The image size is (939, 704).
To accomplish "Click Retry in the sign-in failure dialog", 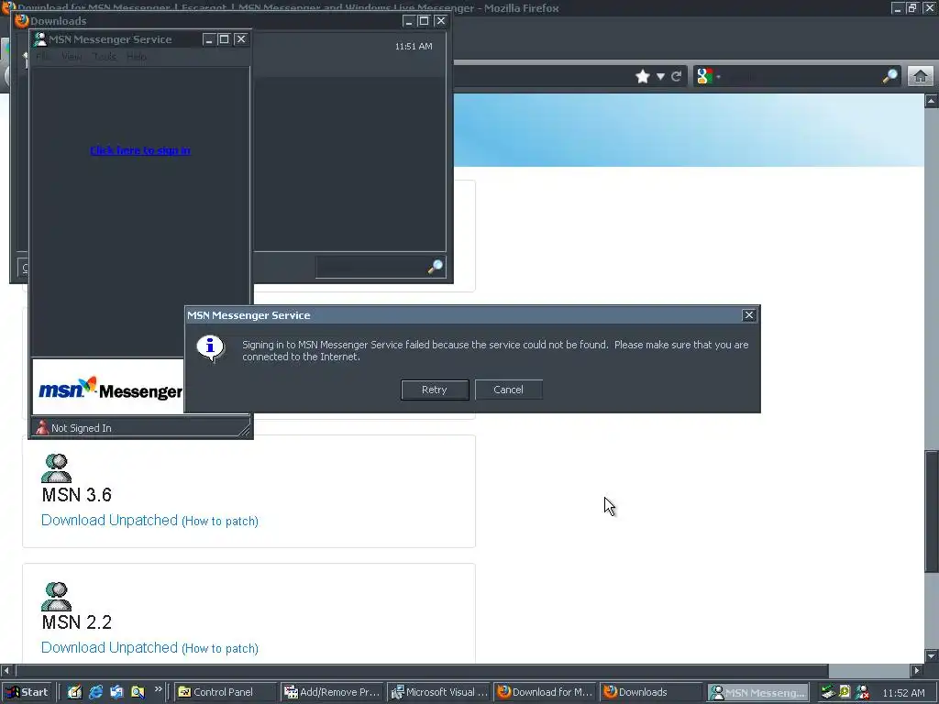I will click(x=435, y=390).
